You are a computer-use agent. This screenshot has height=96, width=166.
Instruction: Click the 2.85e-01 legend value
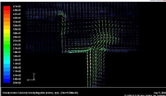tap(17, 37)
